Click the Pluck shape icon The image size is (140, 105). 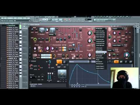point(92,50)
